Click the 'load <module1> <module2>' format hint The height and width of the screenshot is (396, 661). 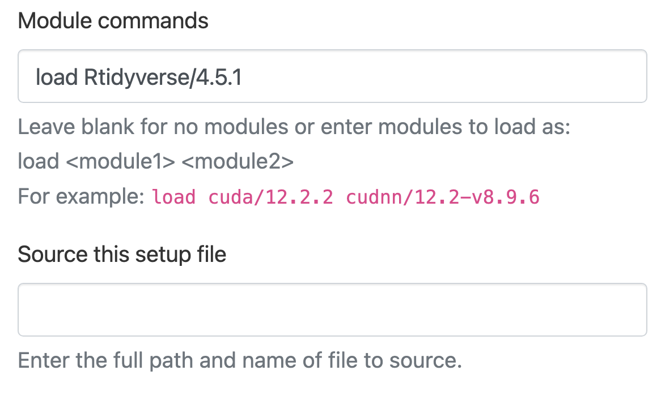156,161
